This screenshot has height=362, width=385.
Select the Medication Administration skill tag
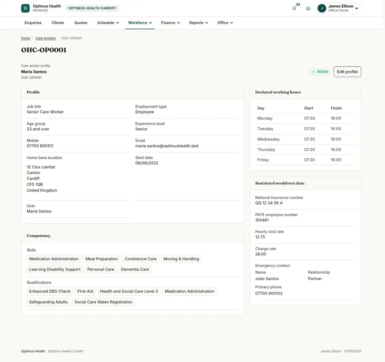54,259
